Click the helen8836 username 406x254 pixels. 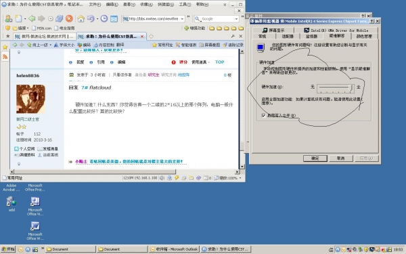[28, 76]
